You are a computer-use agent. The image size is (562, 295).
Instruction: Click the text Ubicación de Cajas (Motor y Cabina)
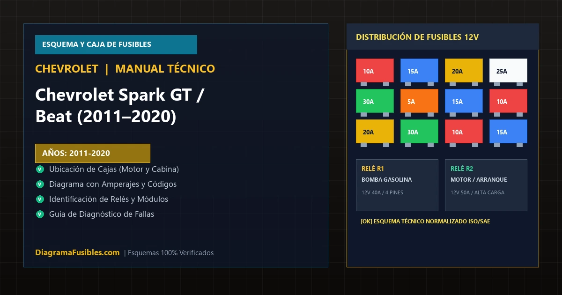pos(114,169)
